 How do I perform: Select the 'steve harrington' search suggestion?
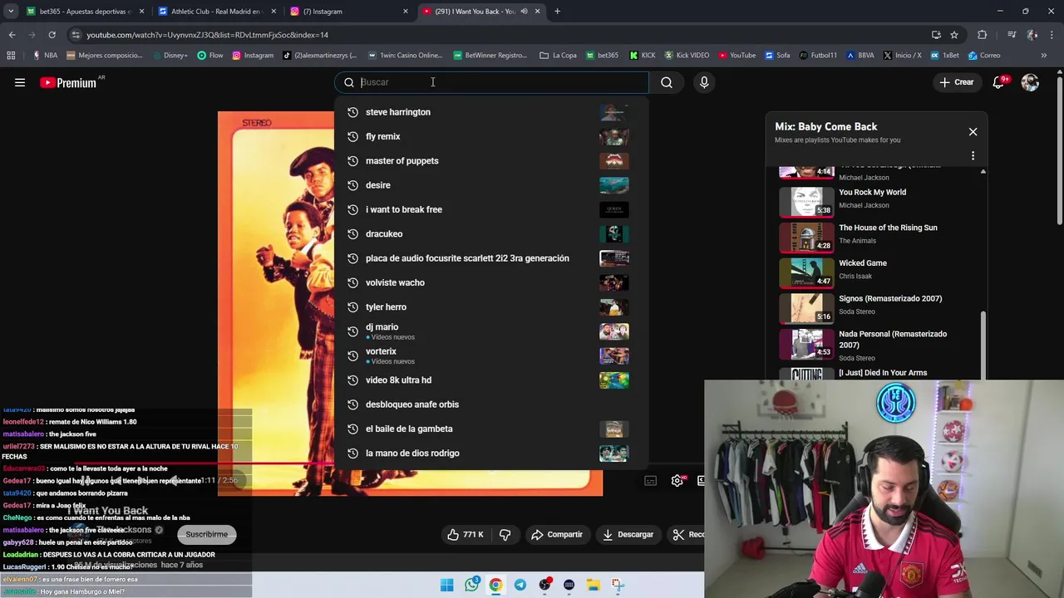click(491, 112)
